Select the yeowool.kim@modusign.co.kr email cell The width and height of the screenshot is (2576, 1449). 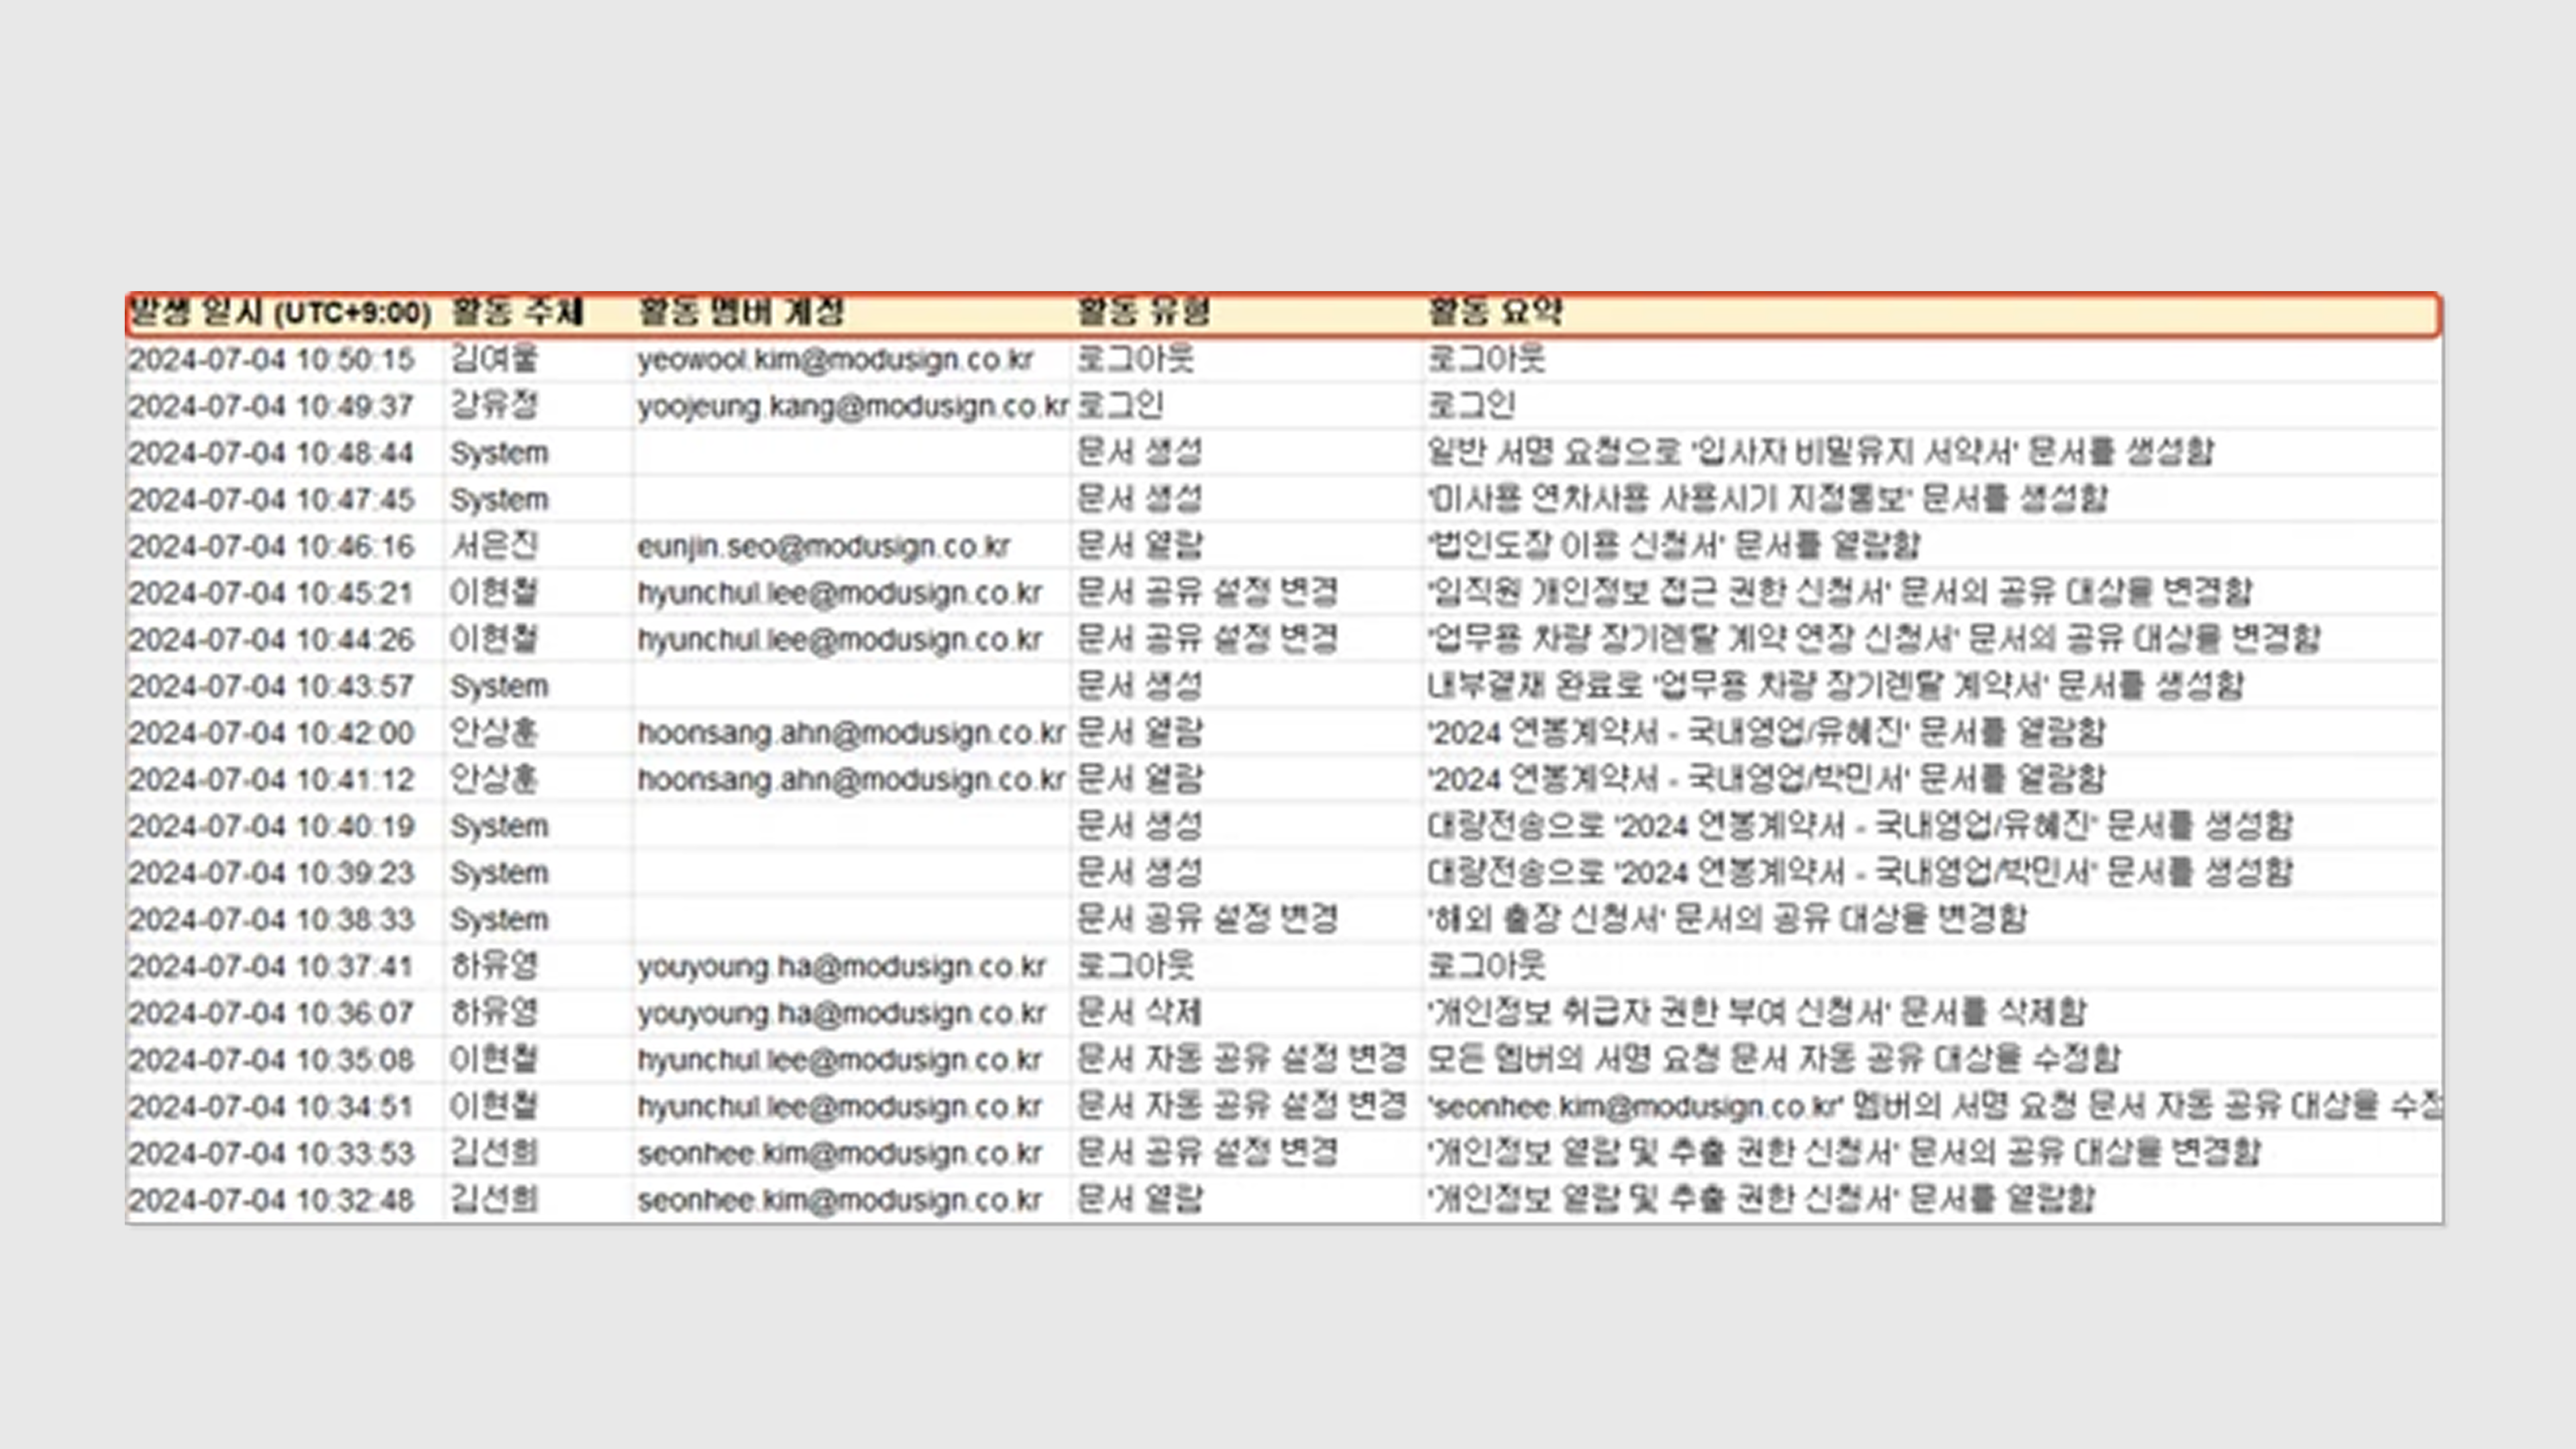tap(835, 360)
